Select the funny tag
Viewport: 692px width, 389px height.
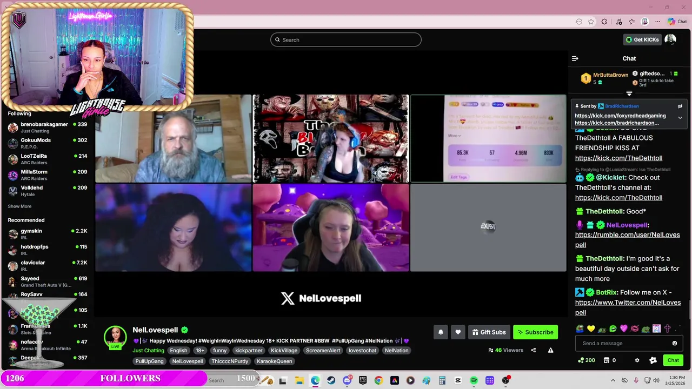click(x=220, y=351)
